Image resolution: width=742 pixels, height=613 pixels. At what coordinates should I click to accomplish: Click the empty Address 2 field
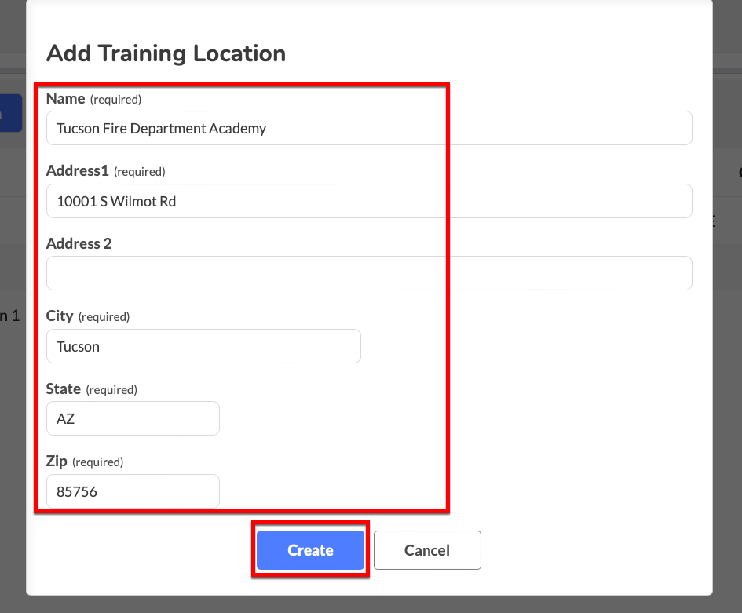pyautogui.click(x=369, y=273)
